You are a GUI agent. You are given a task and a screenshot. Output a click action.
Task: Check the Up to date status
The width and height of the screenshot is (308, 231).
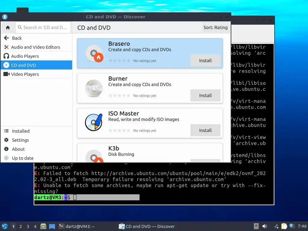coord(36,158)
